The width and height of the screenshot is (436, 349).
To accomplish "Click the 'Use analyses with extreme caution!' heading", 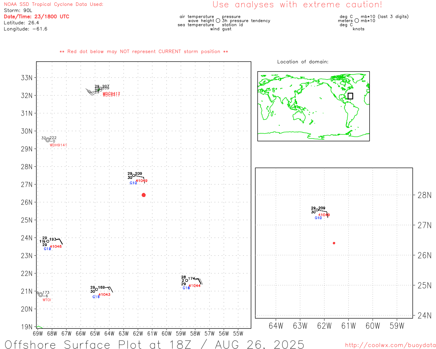I will pos(297,5).
